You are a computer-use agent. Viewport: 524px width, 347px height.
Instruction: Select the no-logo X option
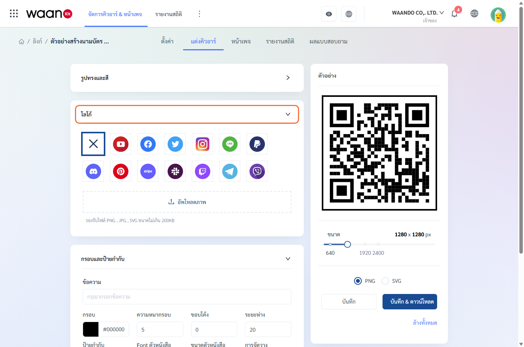point(93,144)
